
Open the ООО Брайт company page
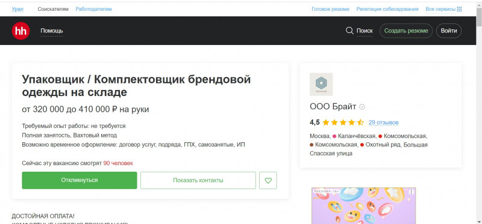333,107
